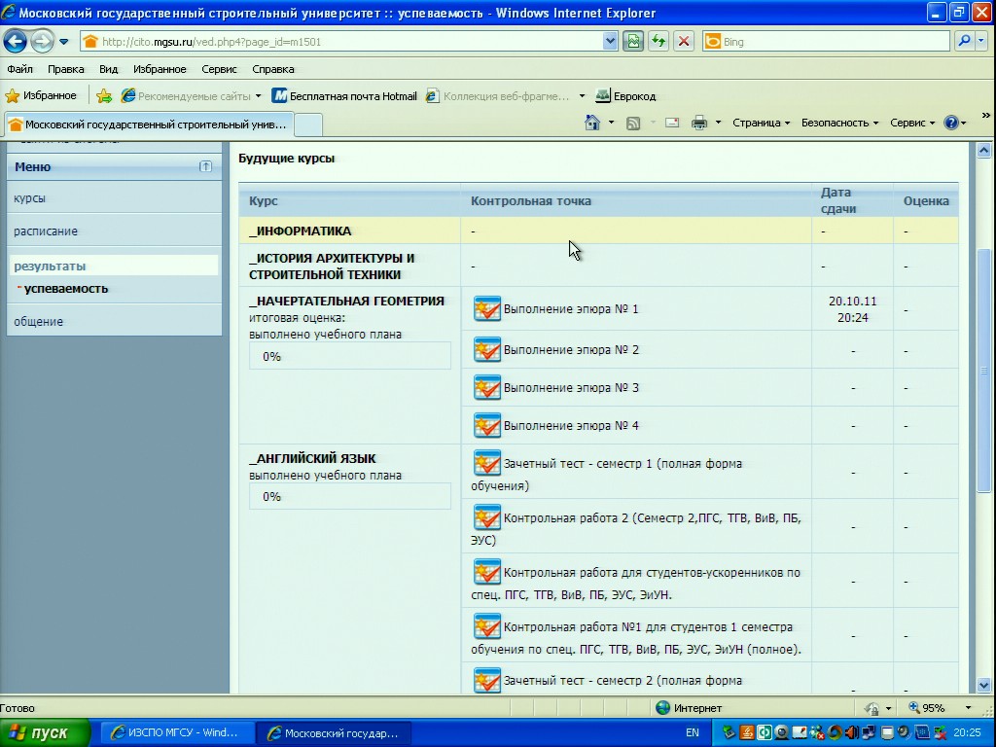Open a new blank tab
The width and height of the screenshot is (996, 747).
click(308, 124)
